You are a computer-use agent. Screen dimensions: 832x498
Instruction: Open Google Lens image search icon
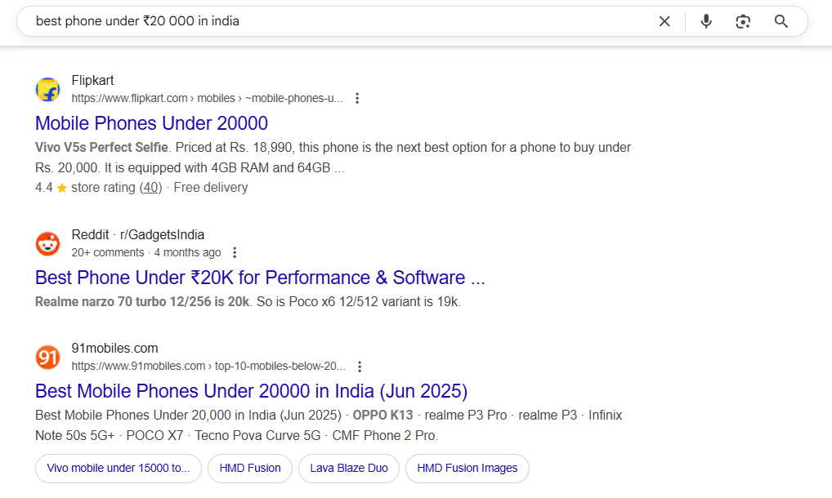tap(743, 21)
